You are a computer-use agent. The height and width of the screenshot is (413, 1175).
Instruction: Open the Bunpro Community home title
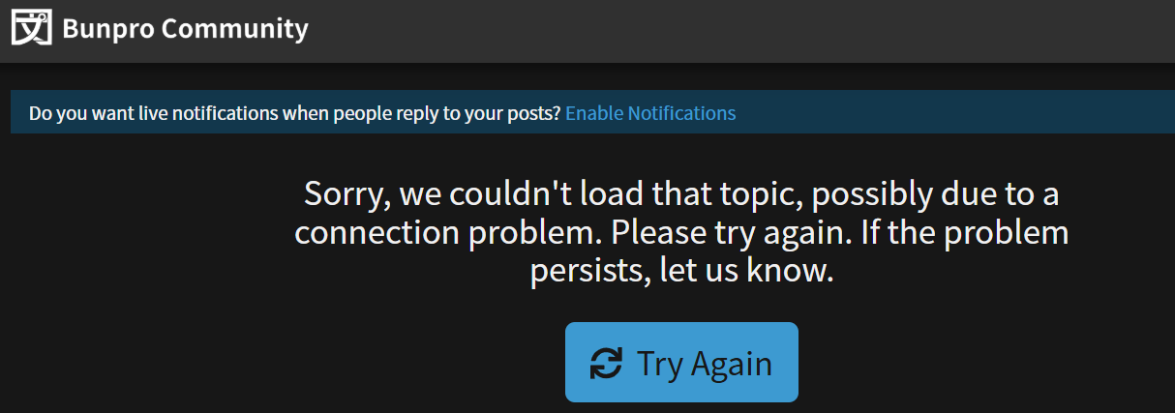[185, 29]
